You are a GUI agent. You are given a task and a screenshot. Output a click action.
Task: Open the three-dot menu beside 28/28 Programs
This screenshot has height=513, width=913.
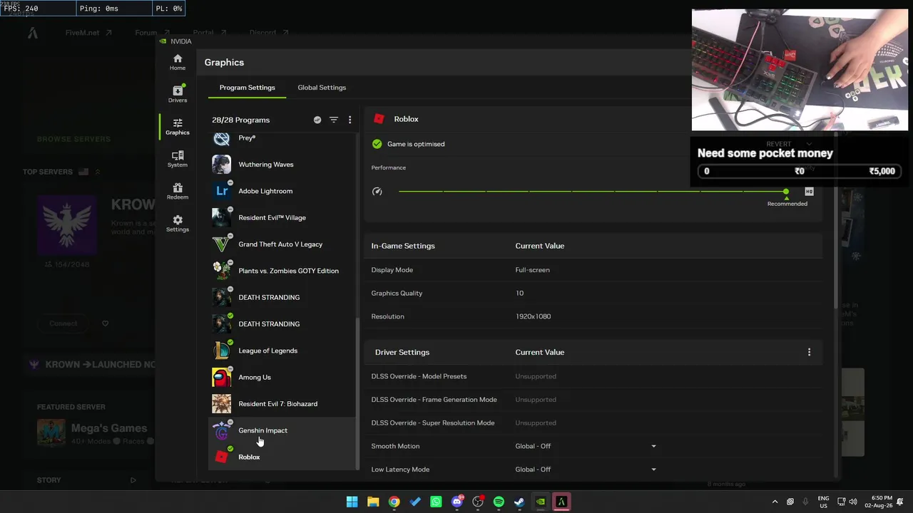coord(350,120)
